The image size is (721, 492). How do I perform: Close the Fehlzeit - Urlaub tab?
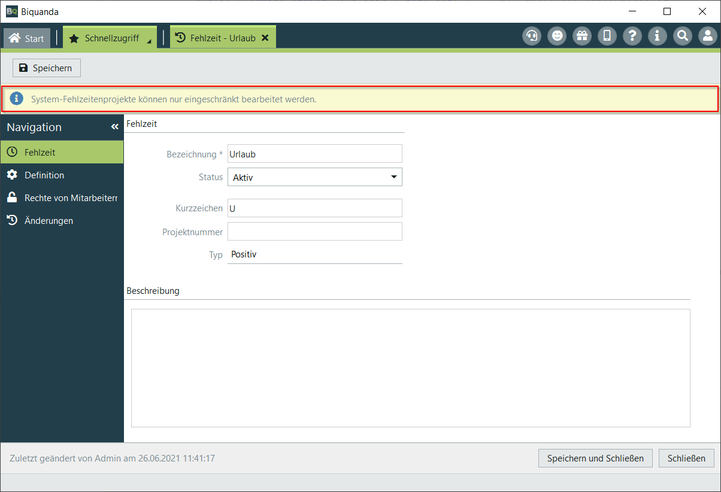(265, 38)
